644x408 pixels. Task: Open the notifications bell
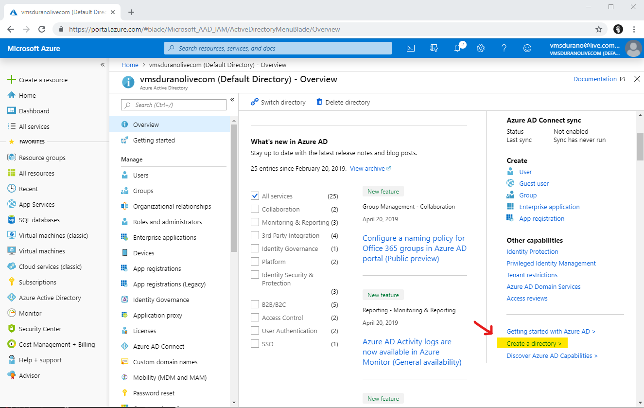457,48
